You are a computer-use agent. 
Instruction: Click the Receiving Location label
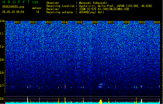60,6
